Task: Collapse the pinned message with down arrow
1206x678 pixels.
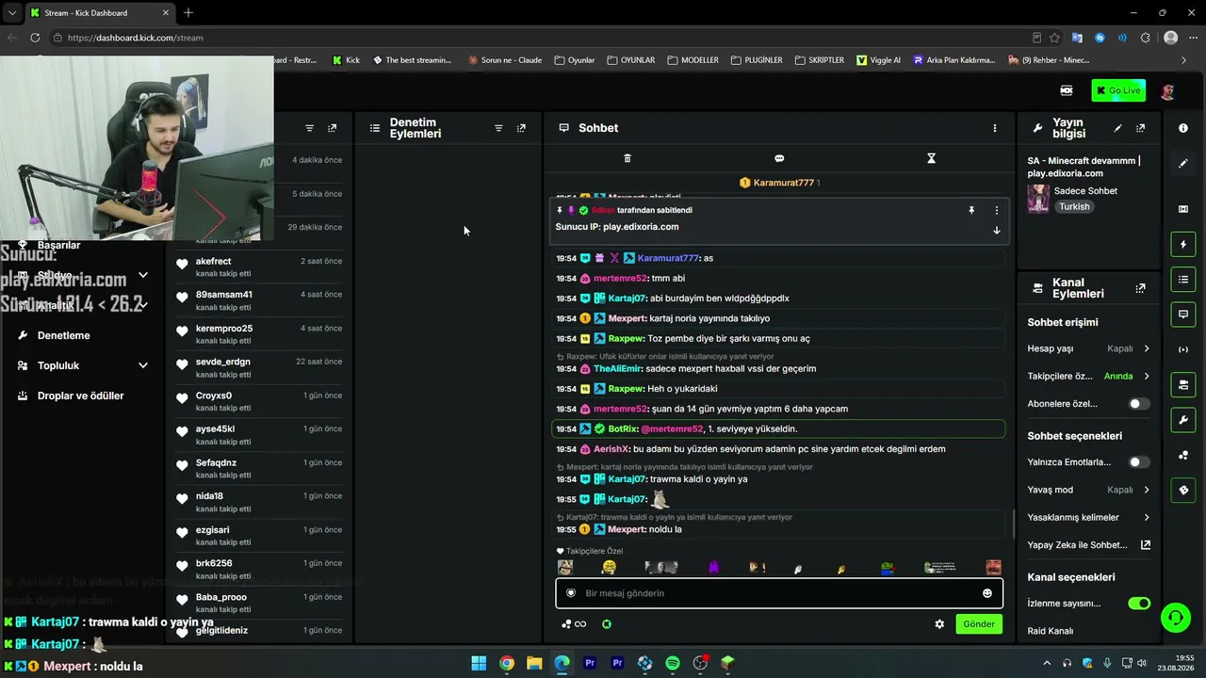Action: (x=996, y=230)
